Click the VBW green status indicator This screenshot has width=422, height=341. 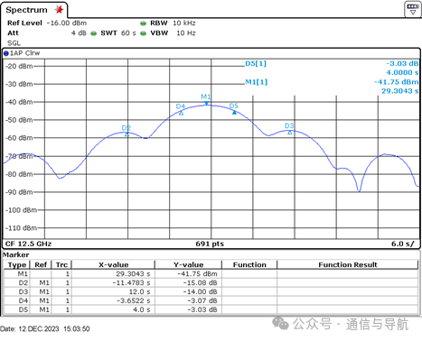[143, 33]
